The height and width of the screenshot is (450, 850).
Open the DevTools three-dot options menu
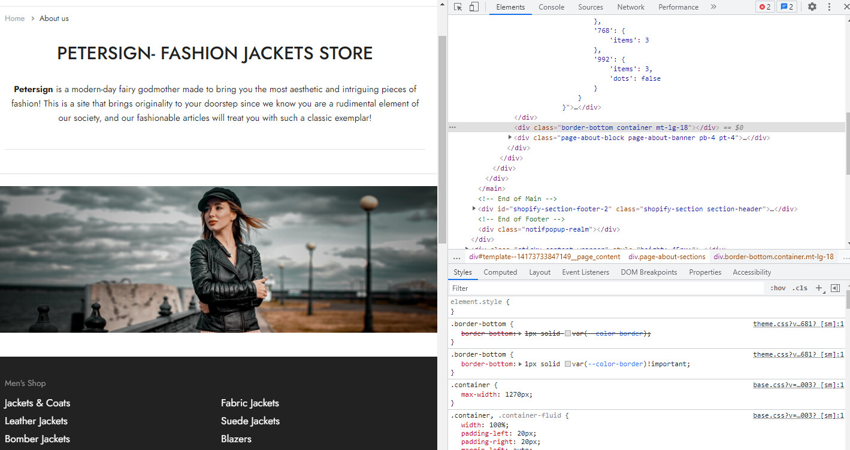pos(829,7)
